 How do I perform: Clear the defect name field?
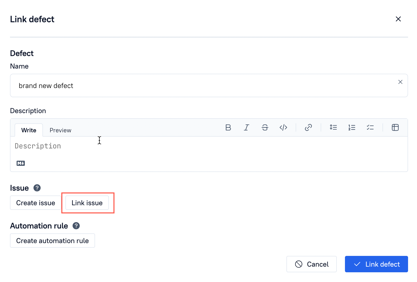pyautogui.click(x=400, y=82)
